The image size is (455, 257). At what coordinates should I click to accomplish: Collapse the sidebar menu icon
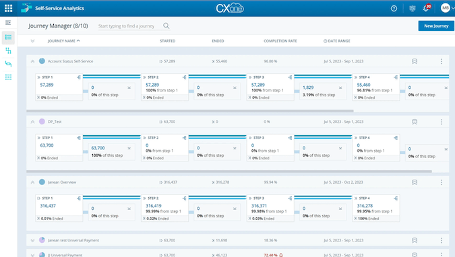click(8, 22)
